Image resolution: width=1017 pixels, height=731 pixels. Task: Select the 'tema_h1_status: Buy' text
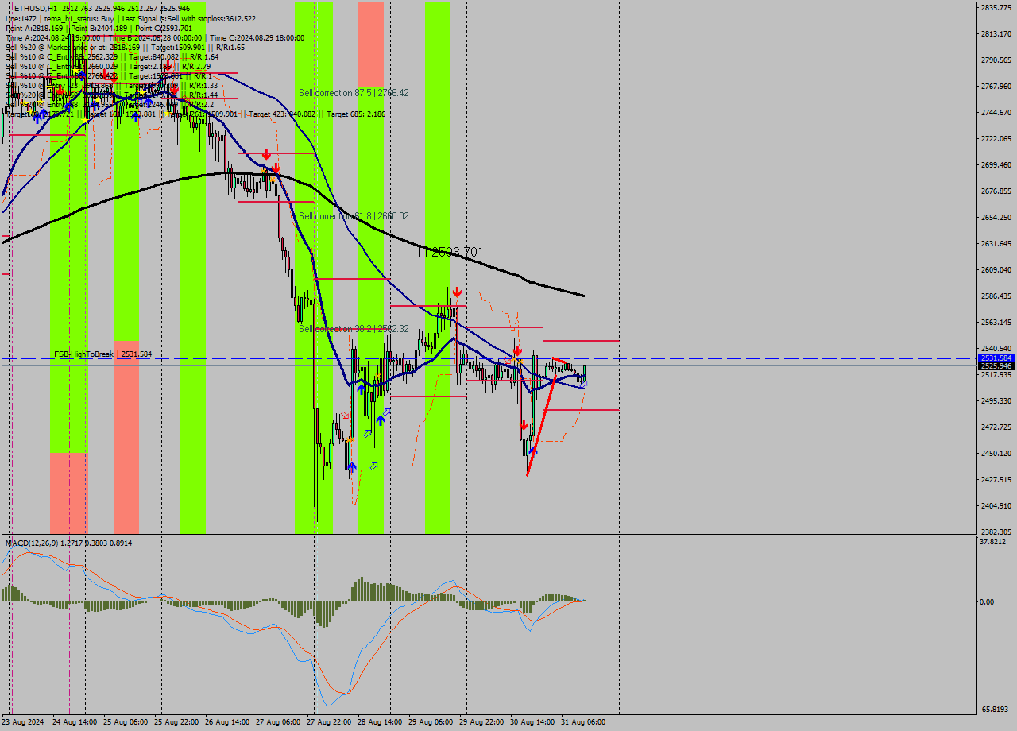(80, 17)
